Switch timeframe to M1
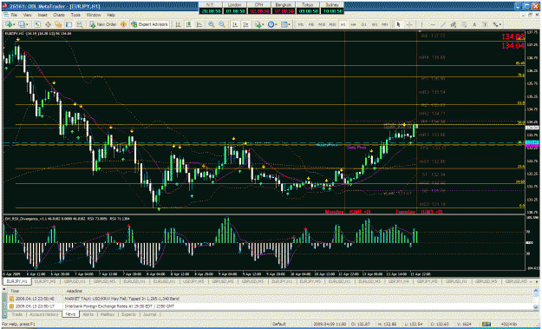Viewport: 542px width, 329px height. 301,24
